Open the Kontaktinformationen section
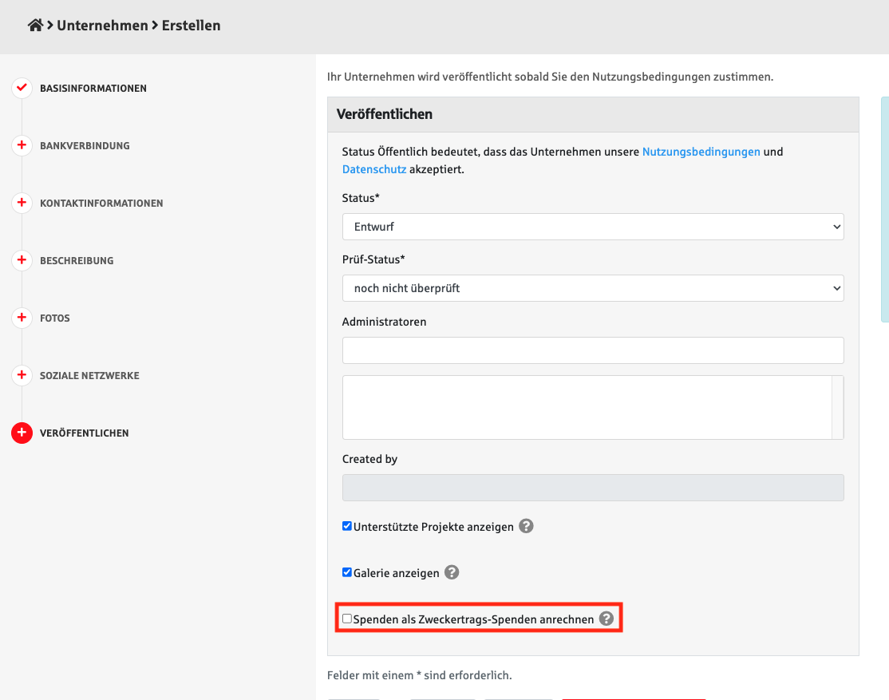 click(101, 203)
